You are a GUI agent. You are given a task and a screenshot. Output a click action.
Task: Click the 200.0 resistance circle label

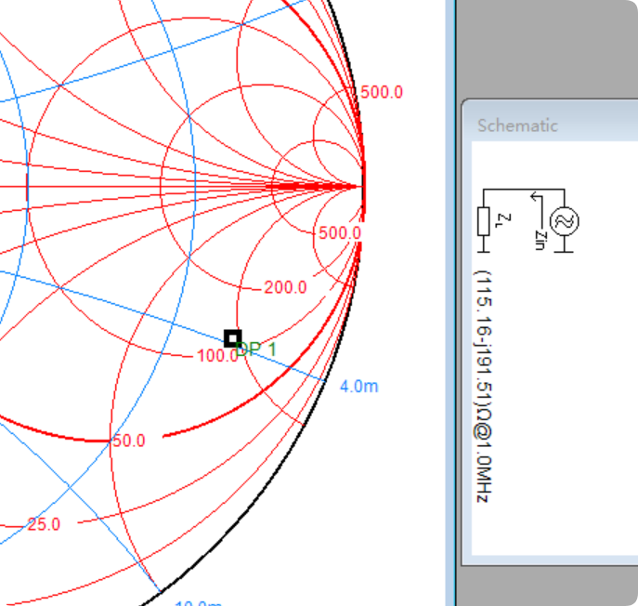[285, 288]
